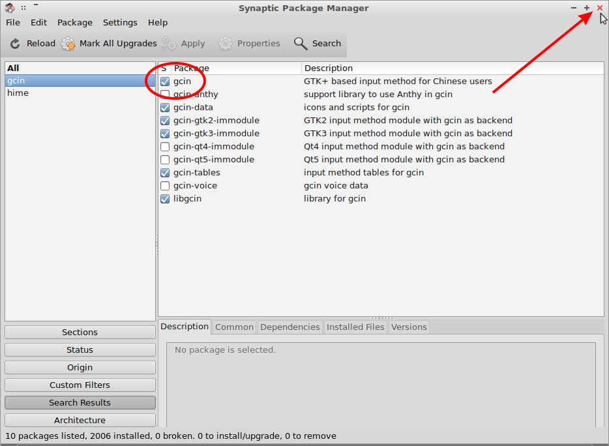Image resolution: width=609 pixels, height=446 pixels.
Task: Select the libgcin package name
Action: pyautogui.click(x=187, y=199)
